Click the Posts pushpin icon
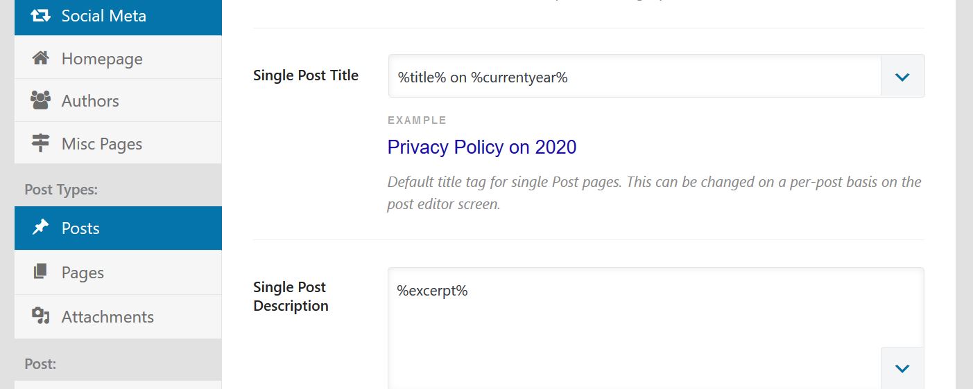The image size is (973, 389). click(41, 227)
